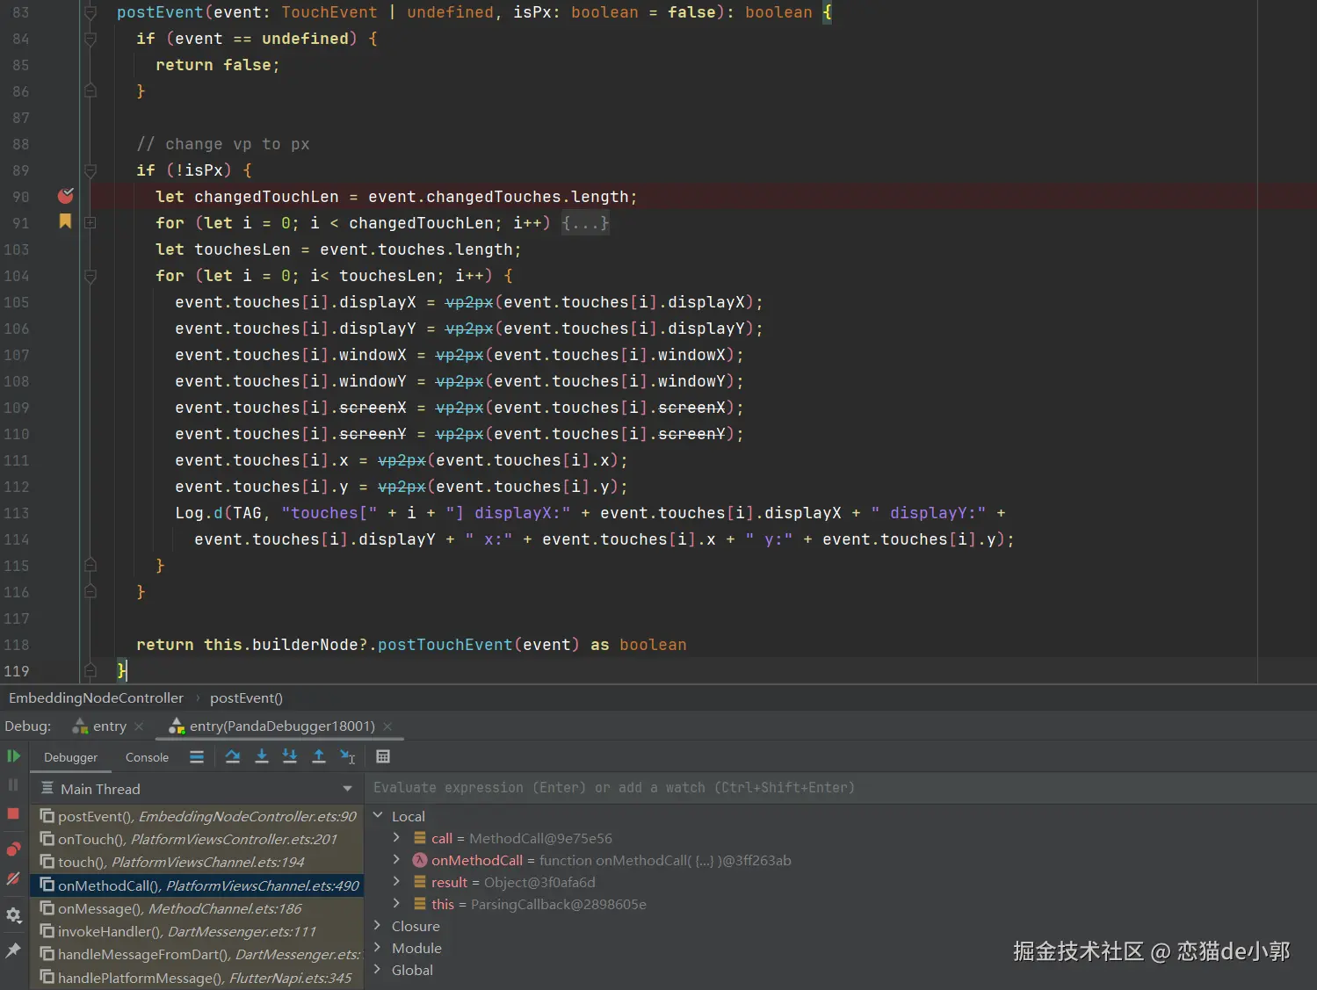
Task: Stop the debug session
Action: 13,813
